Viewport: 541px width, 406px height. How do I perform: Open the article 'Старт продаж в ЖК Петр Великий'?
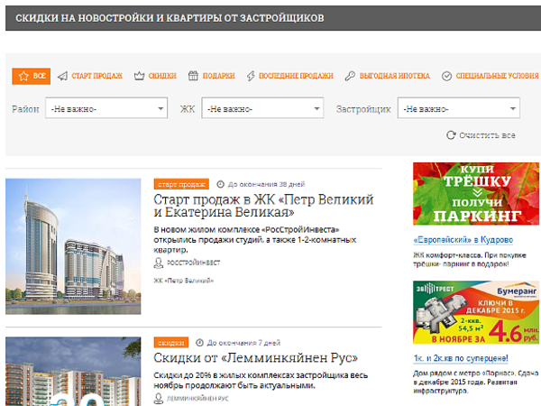pos(263,206)
